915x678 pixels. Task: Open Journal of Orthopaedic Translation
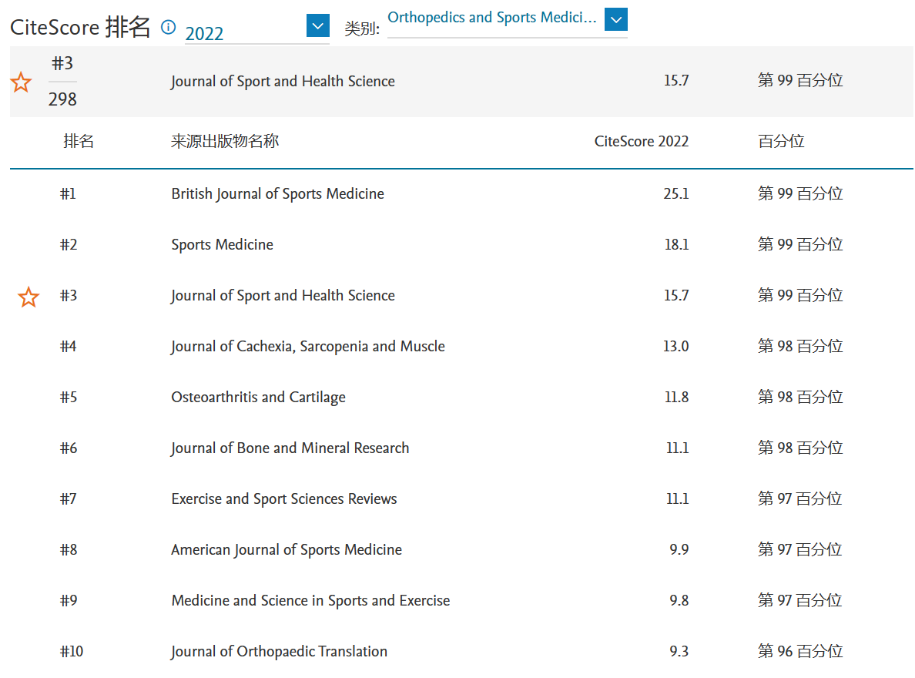click(x=279, y=652)
